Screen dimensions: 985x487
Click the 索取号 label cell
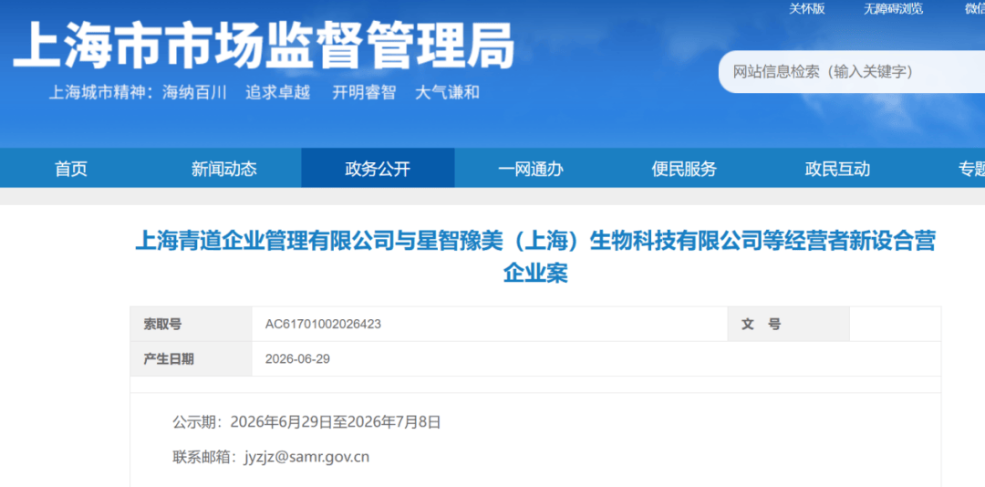191,325
